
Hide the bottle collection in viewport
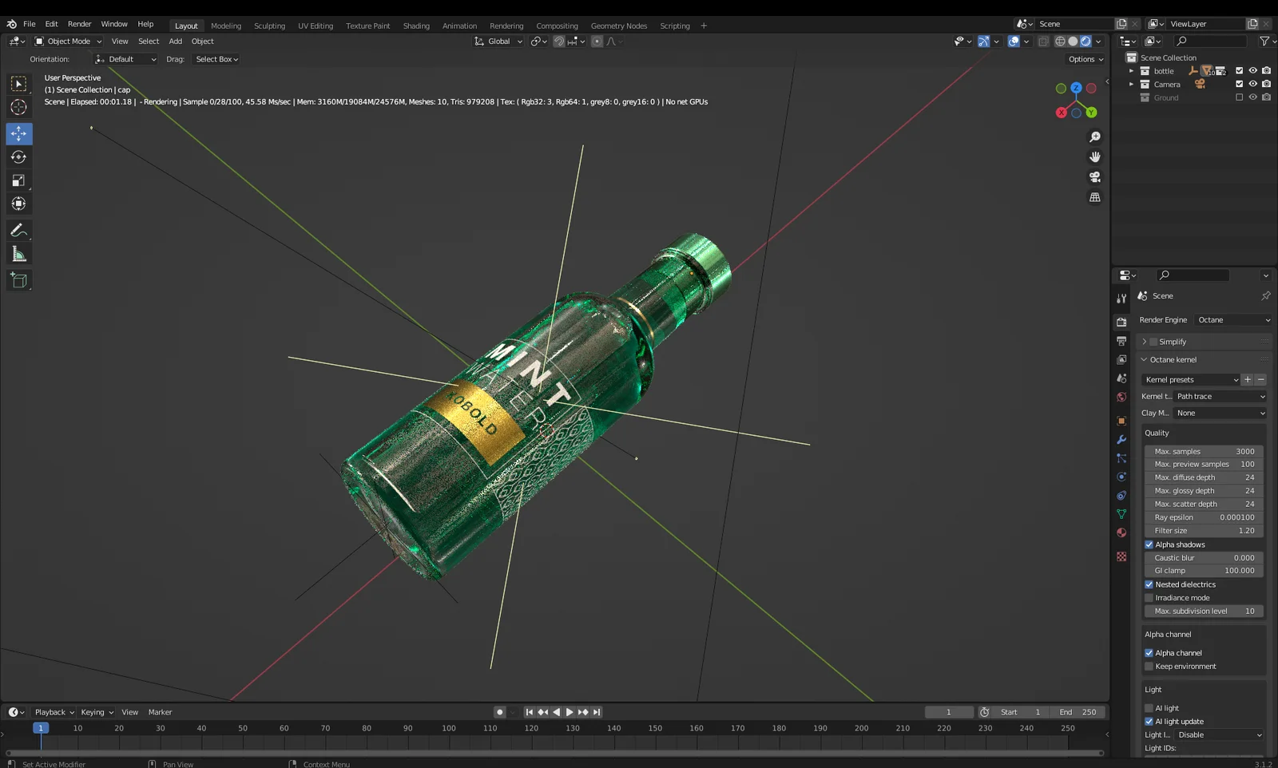click(1252, 70)
